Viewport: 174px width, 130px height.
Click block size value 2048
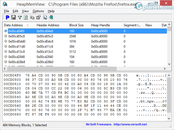(72, 36)
